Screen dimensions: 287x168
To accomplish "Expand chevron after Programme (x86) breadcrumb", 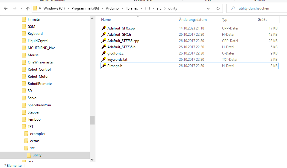I will (102, 8).
